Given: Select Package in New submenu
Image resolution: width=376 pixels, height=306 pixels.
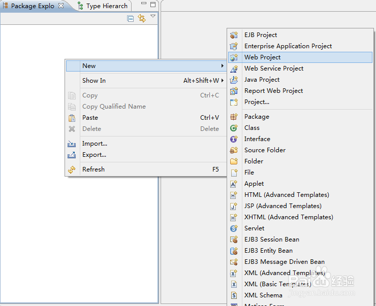Looking at the screenshot, I should click(300, 117).
